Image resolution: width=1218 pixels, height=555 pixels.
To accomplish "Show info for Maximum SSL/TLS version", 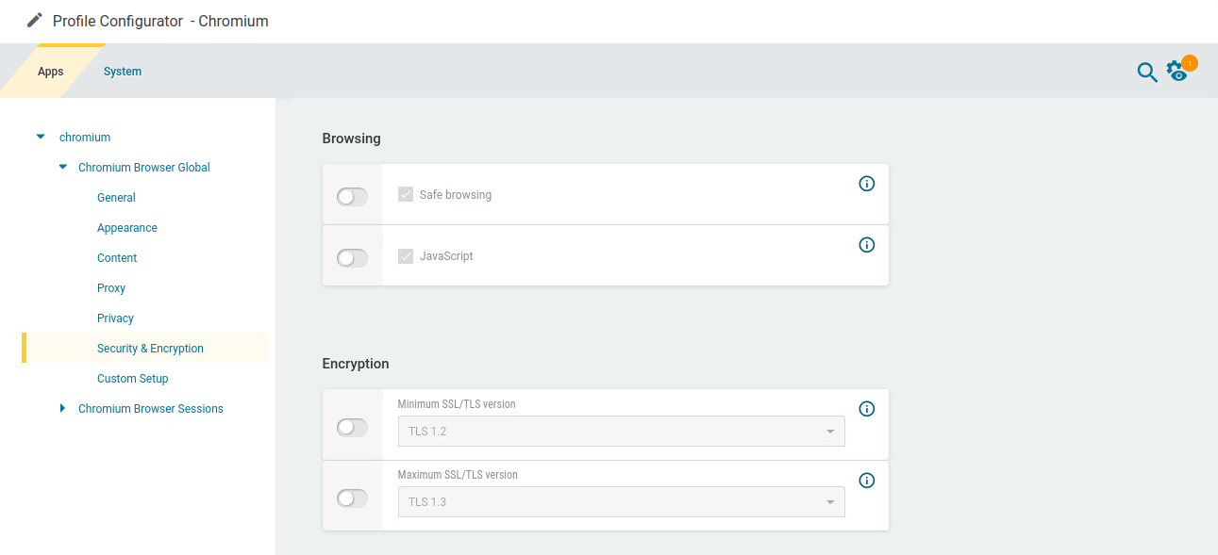I will [x=867, y=481].
